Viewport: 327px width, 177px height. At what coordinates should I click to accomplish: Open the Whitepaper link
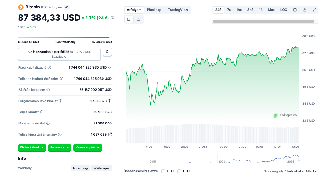[102, 168]
